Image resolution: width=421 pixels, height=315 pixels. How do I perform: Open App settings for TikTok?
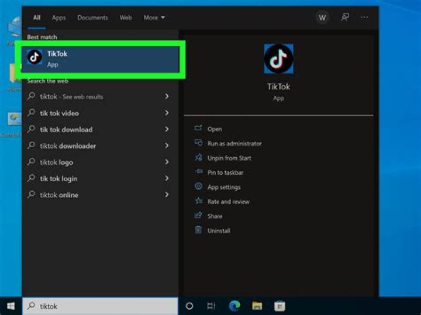coord(224,187)
